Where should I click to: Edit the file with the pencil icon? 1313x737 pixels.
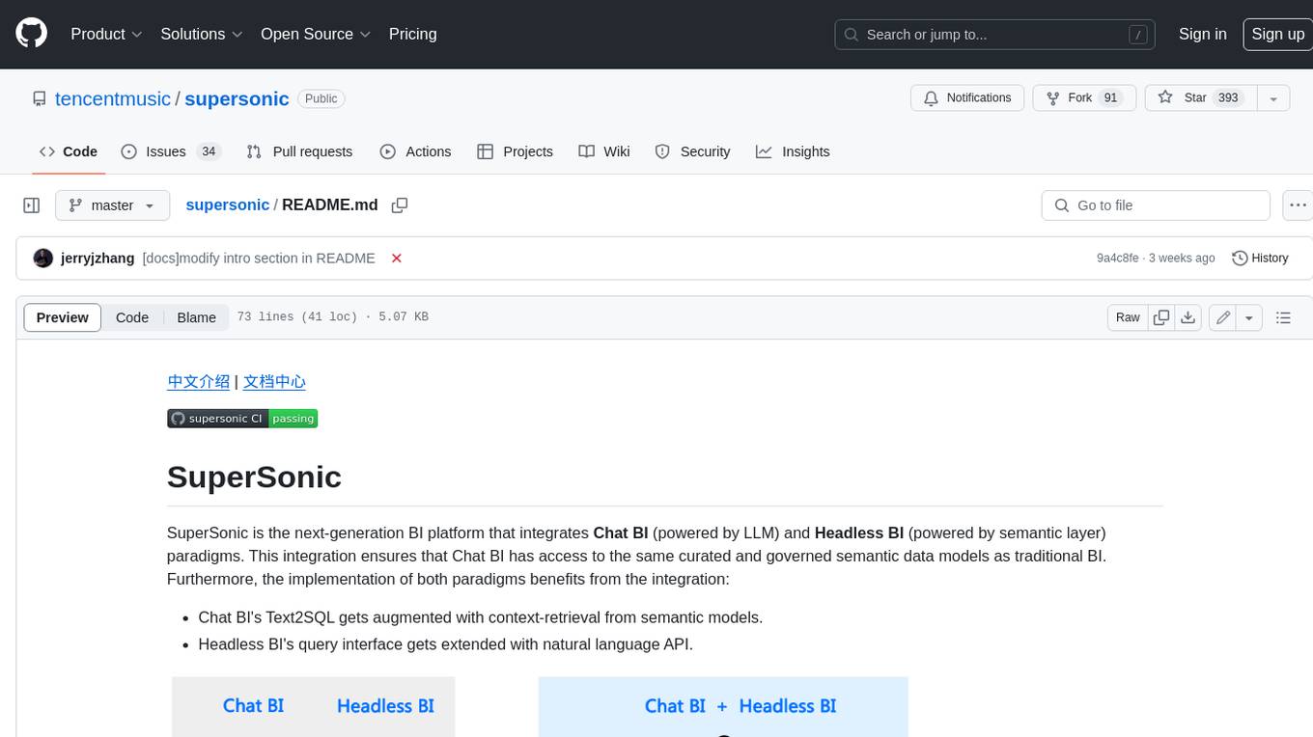(1223, 317)
